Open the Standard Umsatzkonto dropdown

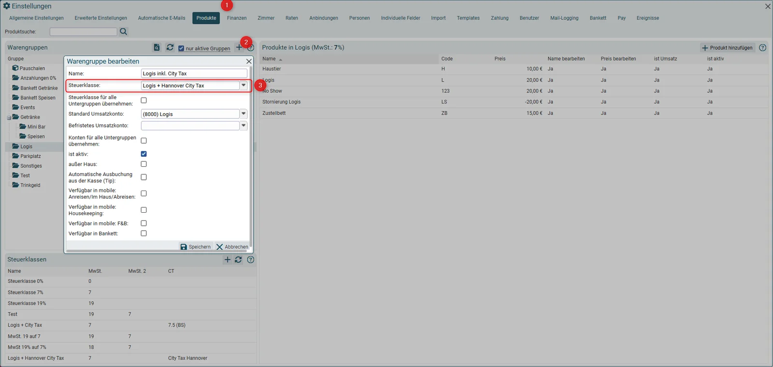click(x=243, y=114)
